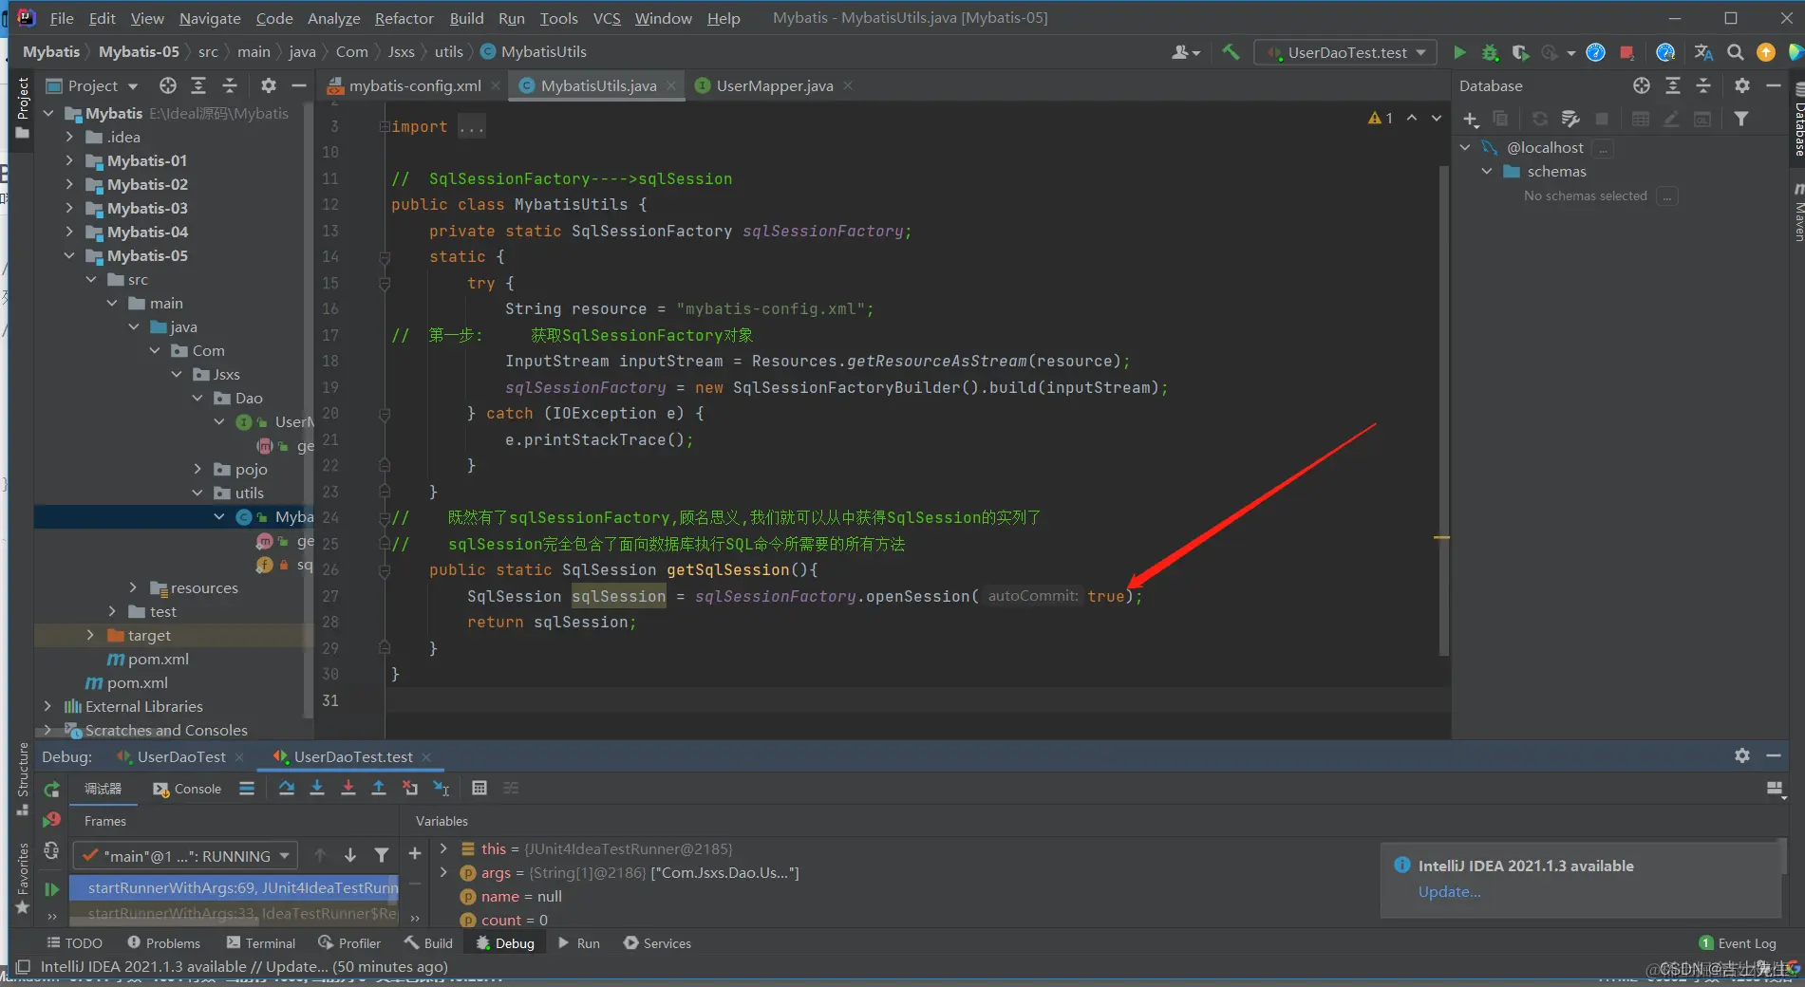Toggle fold for getSqlSession method
Image resolution: width=1805 pixels, height=987 pixels.
(385, 570)
